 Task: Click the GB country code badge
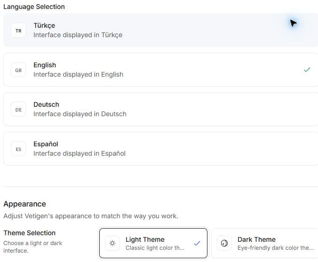click(x=18, y=70)
